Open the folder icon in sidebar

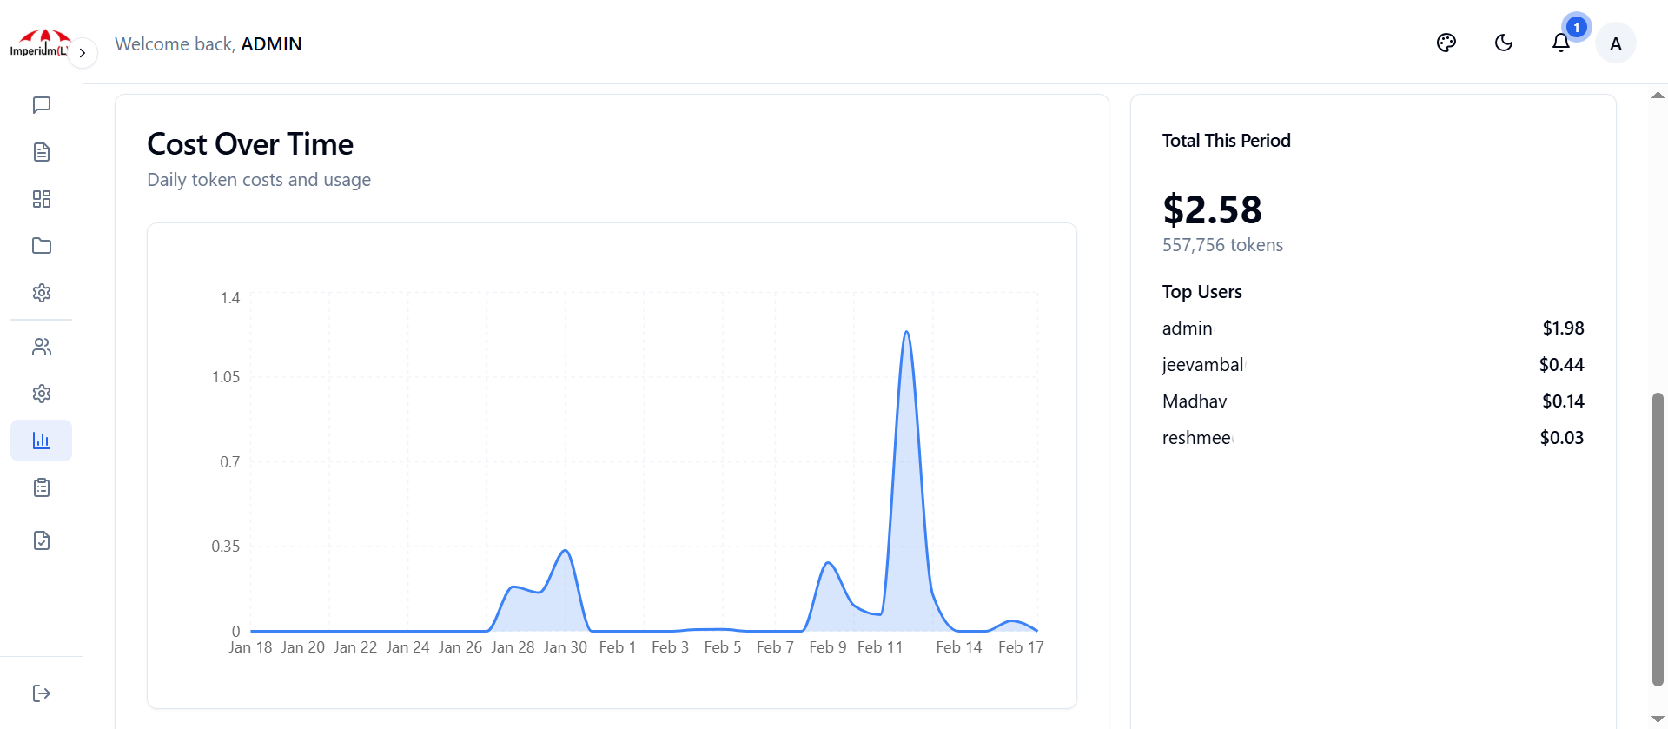tap(41, 246)
